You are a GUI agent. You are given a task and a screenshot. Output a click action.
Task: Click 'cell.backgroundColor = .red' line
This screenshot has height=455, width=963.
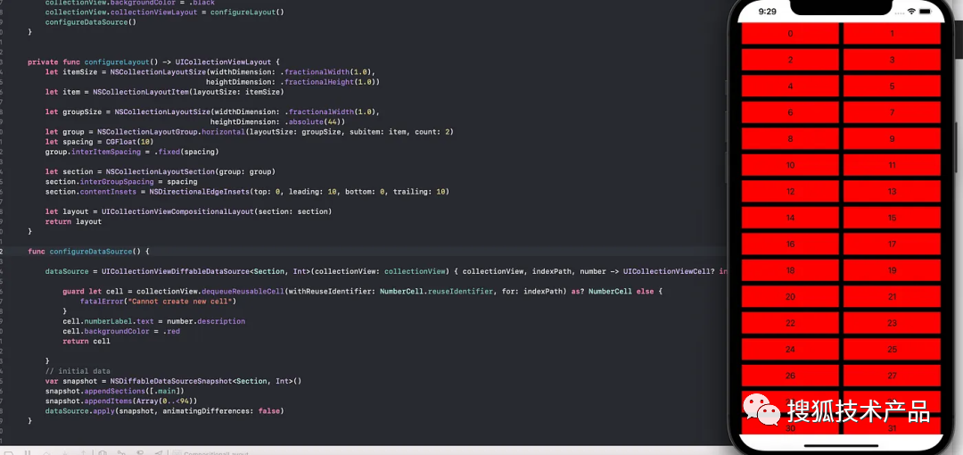coord(121,331)
